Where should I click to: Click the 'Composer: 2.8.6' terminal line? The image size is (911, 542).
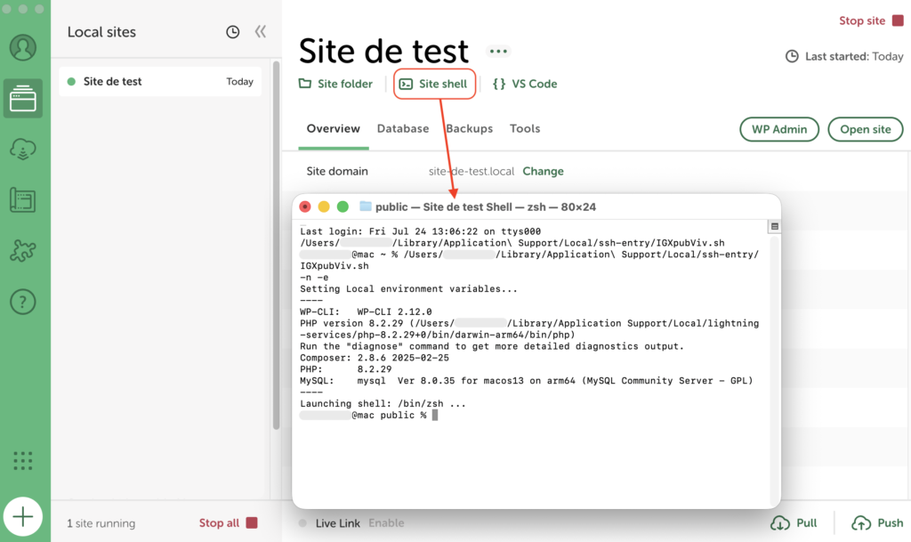coord(375,358)
